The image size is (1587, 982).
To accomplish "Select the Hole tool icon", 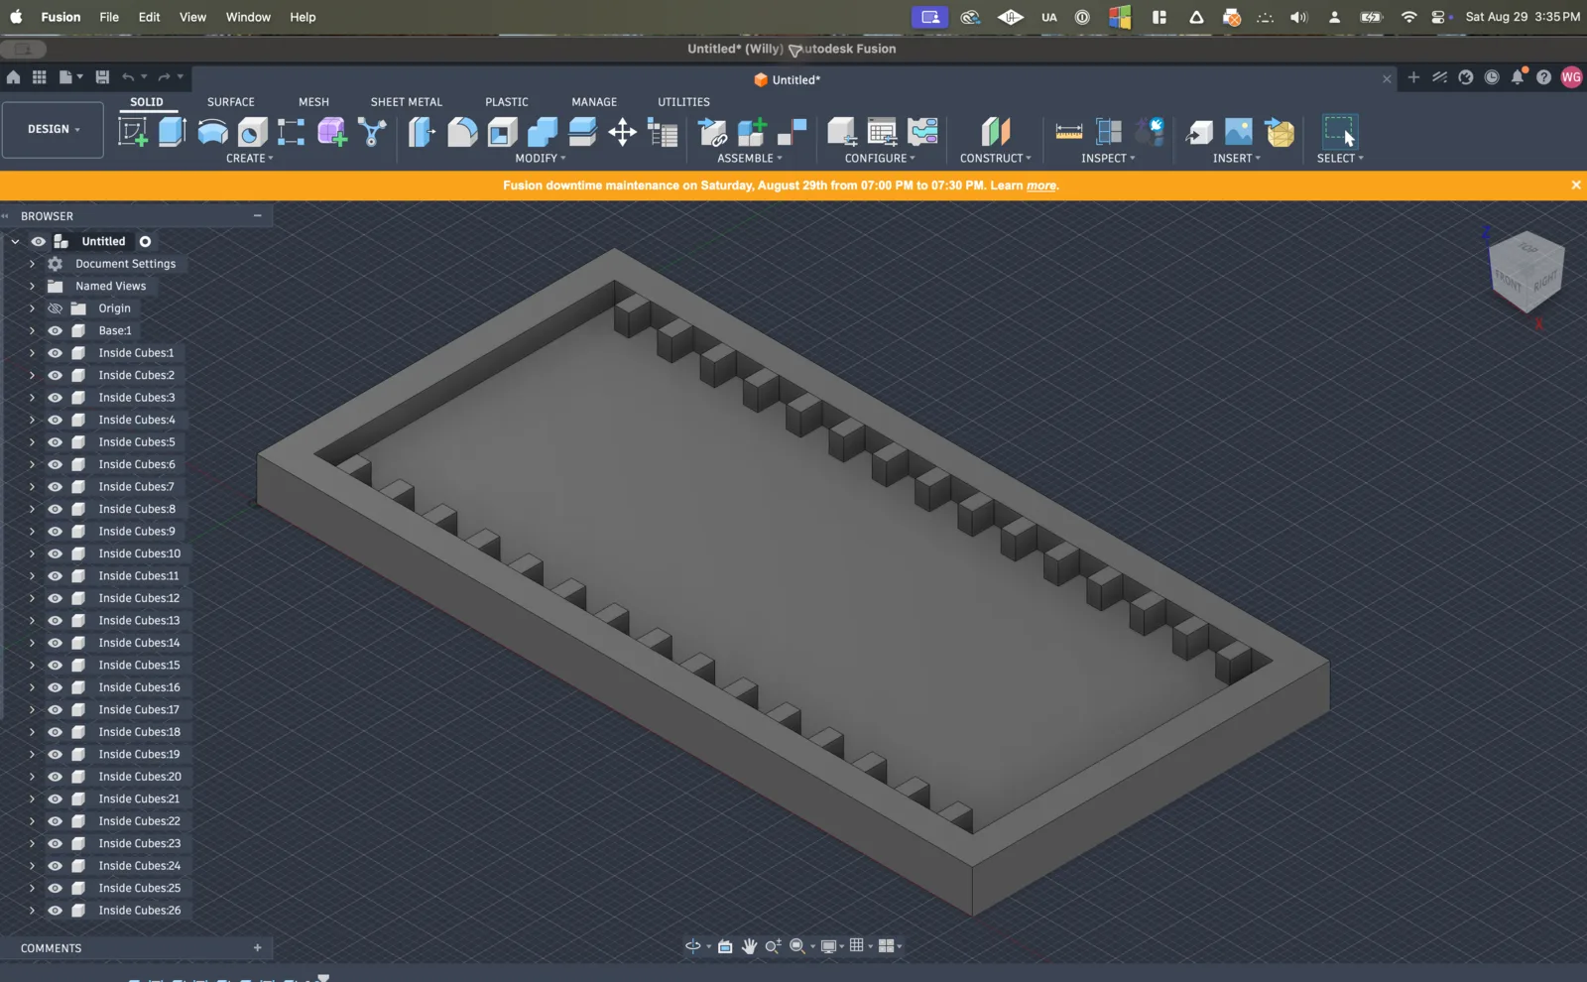I will coord(253,132).
